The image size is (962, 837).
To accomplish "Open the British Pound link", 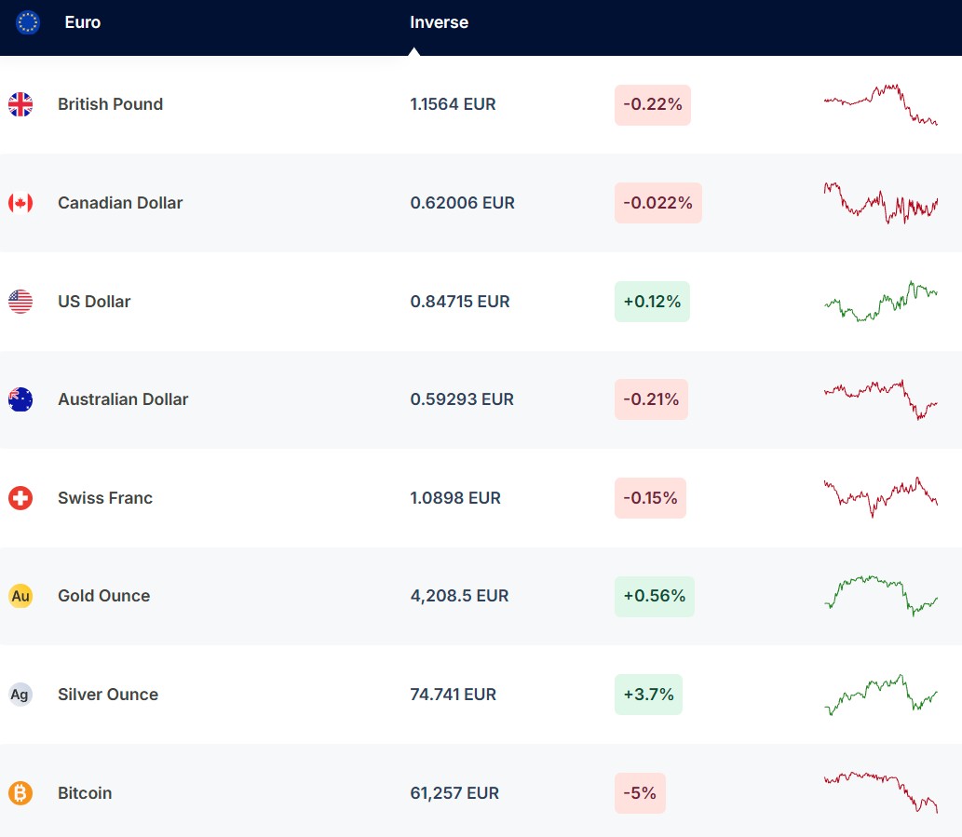I will pyautogui.click(x=110, y=104).
